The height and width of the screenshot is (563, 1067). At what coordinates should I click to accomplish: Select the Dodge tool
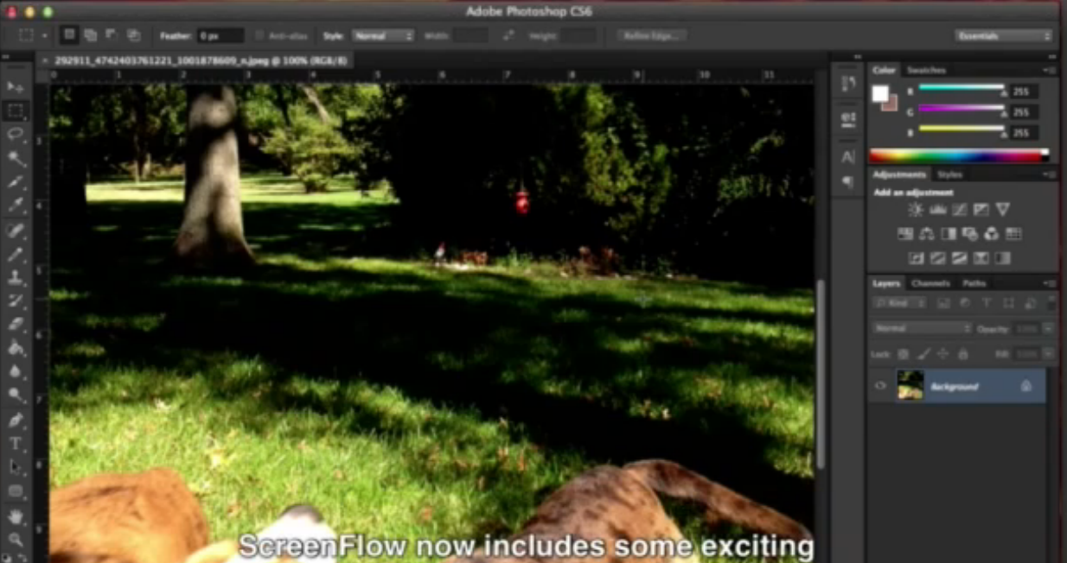click(x=16, y=395)
